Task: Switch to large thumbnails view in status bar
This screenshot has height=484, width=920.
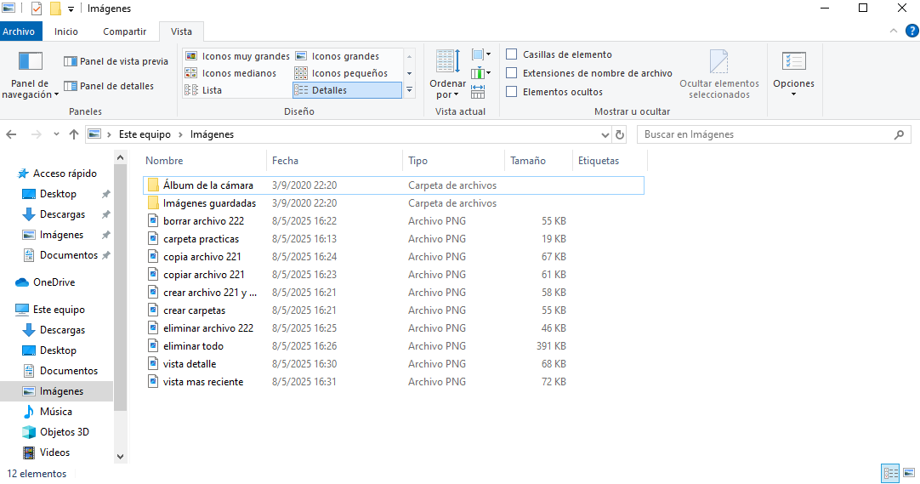Action: tap(906, 474)
